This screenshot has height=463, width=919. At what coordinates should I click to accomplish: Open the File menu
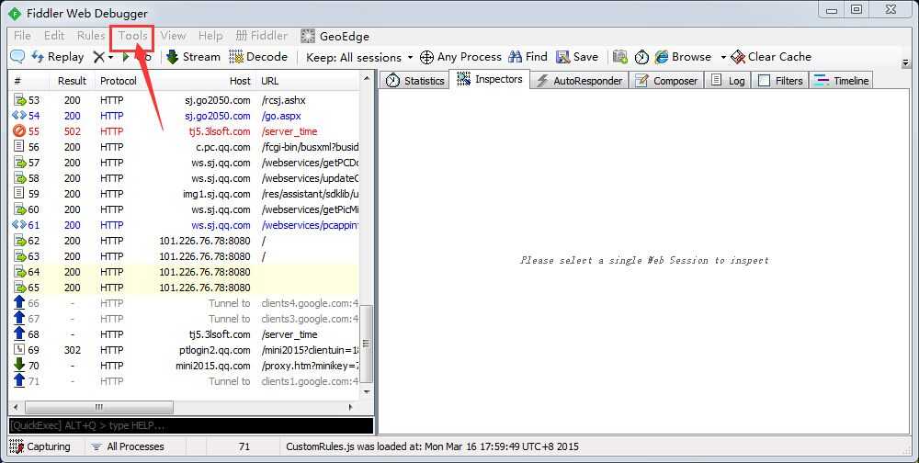click(x=22, y=36)
